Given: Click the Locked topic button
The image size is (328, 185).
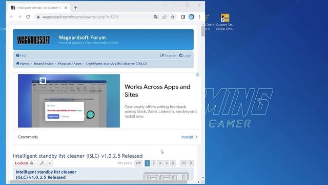Looking at the screenshot, I should coord(24,163).
